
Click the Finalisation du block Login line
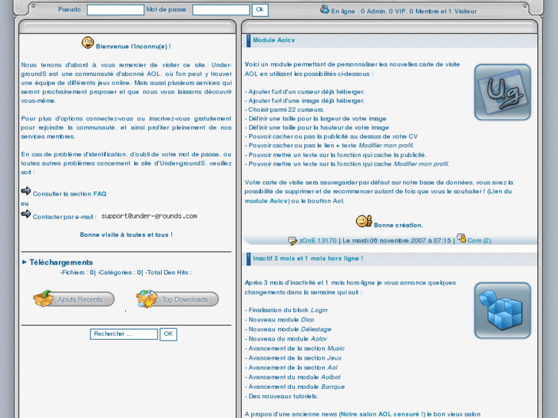click(x=286, y=310)
